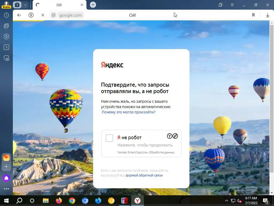Click the Яндекс logo on captcha card
The width and height of the screenshot is (274, 206).
(x=112, y=65)
